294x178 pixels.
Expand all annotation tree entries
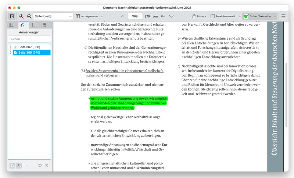coord(40,166)
